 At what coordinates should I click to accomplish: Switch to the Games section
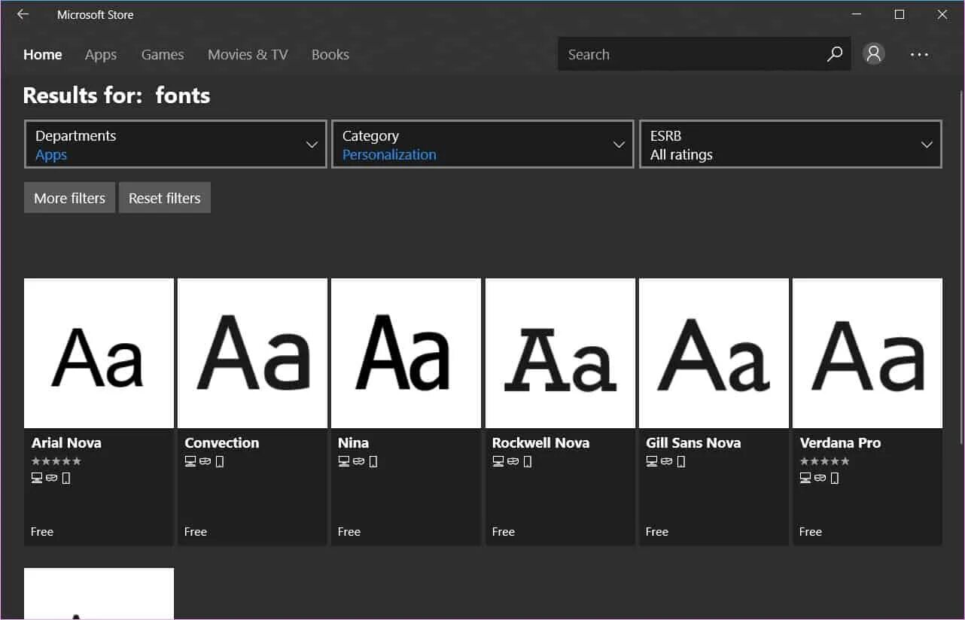(163, 54)
